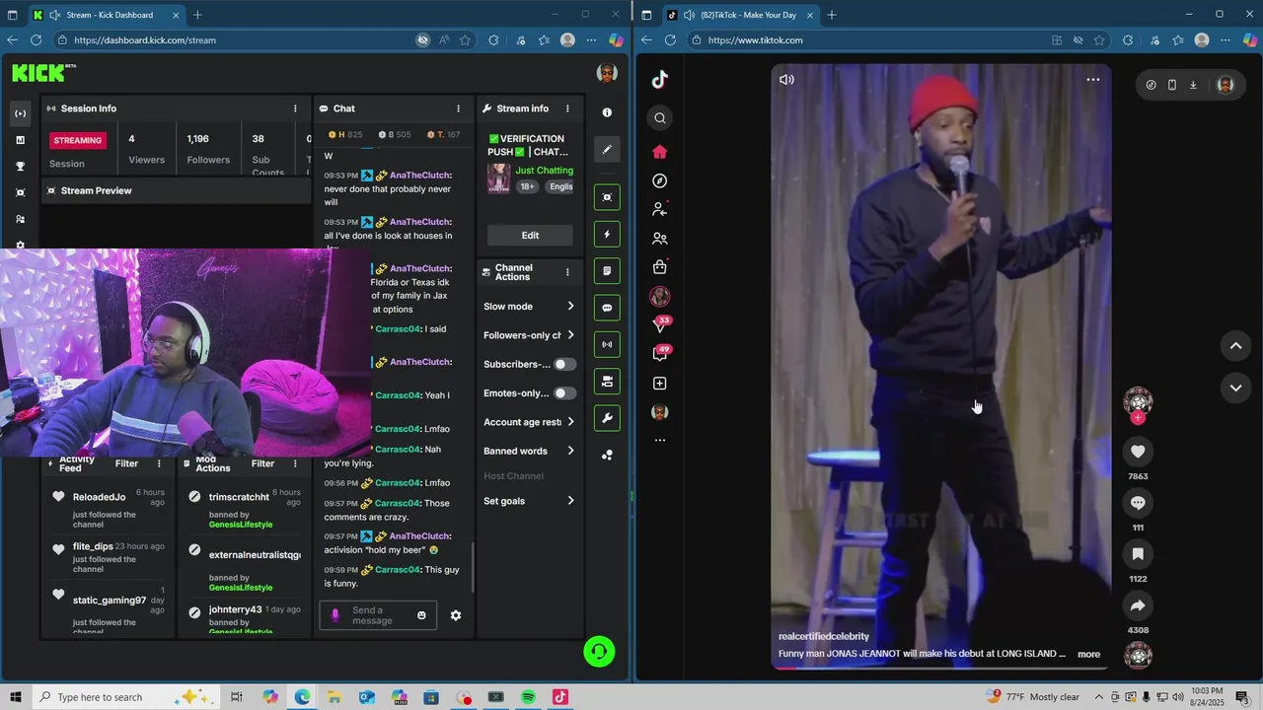
Task: Open chat settings gear icon
Action: 456,615
